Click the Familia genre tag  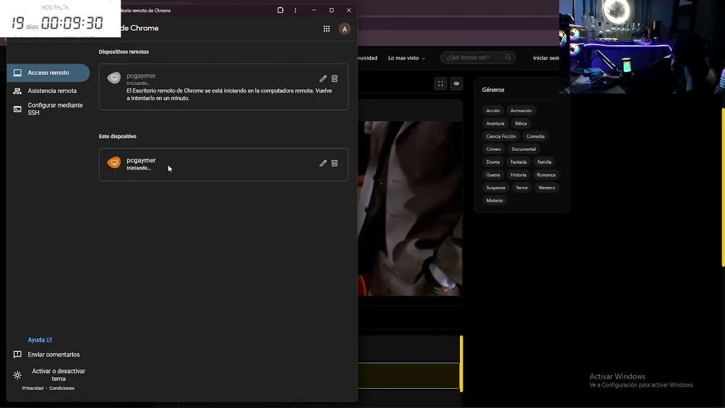point(544,162)
